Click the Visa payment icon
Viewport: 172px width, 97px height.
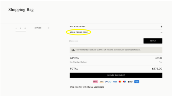pyautogui.click(x=115, y=82)
